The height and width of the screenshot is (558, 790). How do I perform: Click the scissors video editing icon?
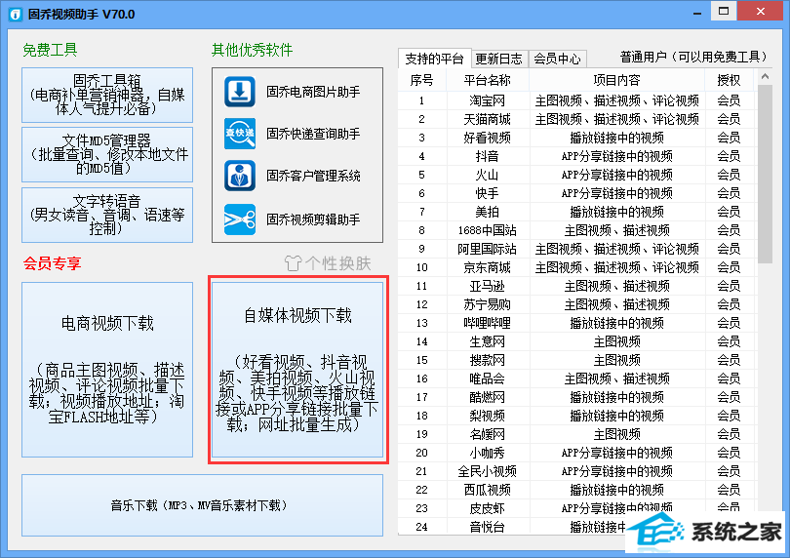coord(240,219)
